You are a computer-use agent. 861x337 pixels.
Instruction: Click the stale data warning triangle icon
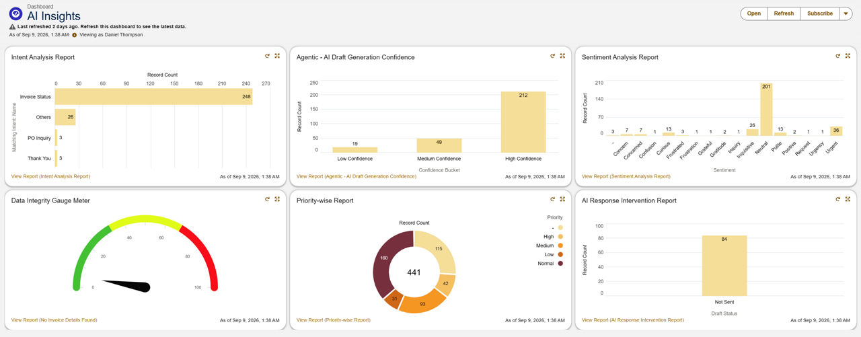(12, 27)
